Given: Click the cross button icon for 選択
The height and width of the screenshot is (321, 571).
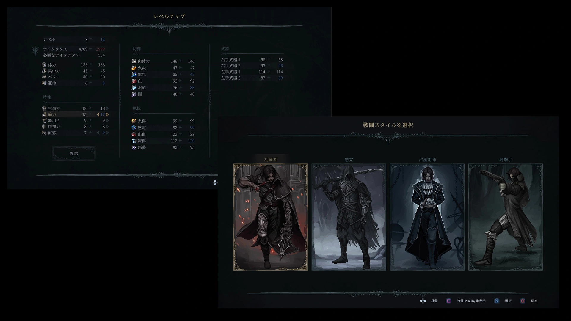Looking at the screenshot, I should pyautogui.click(x=496, y=301).
